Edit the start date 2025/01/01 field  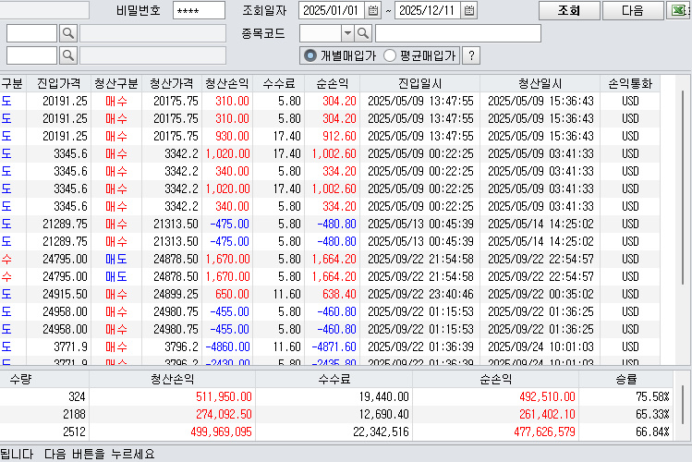332,10
